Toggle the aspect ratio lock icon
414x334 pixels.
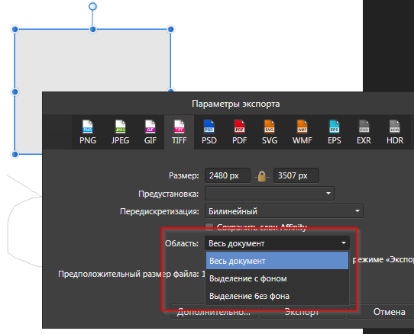tap(262, 176)
